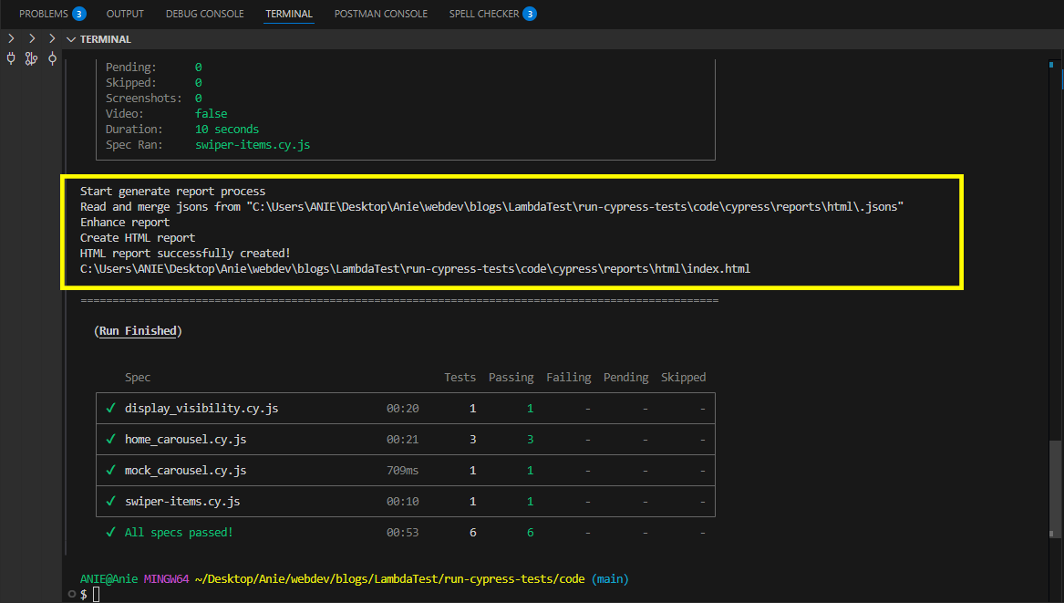Collapse the TERMINAL panel using its chevron
Screen dimensions: 1064x603
[70, 38]
